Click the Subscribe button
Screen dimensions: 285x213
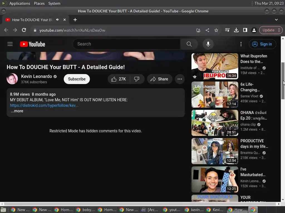point(77,79)
